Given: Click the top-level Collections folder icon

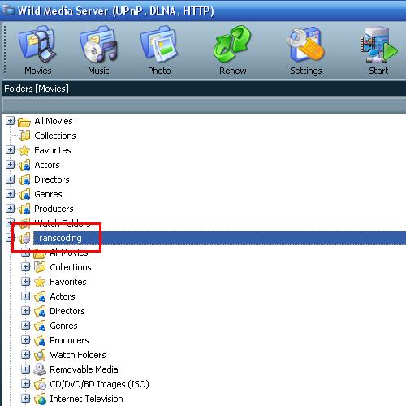Looking at the screenshot, I should [x=24, y=136].
